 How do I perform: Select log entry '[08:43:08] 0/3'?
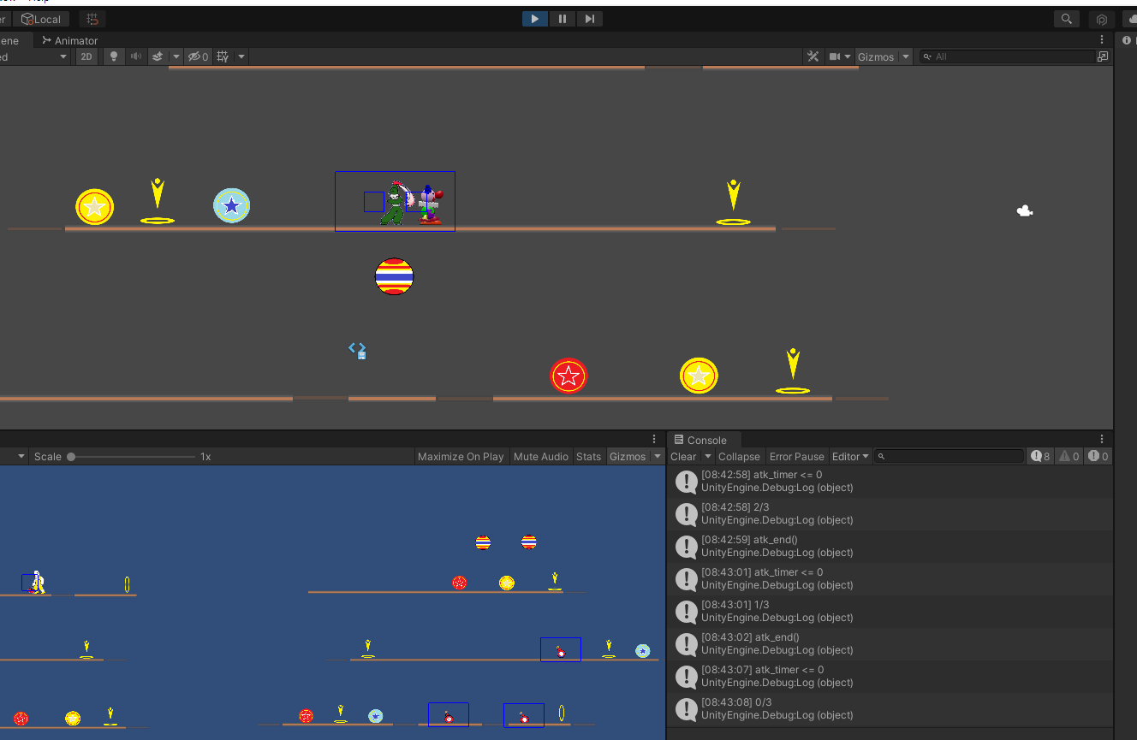point(890,709)
